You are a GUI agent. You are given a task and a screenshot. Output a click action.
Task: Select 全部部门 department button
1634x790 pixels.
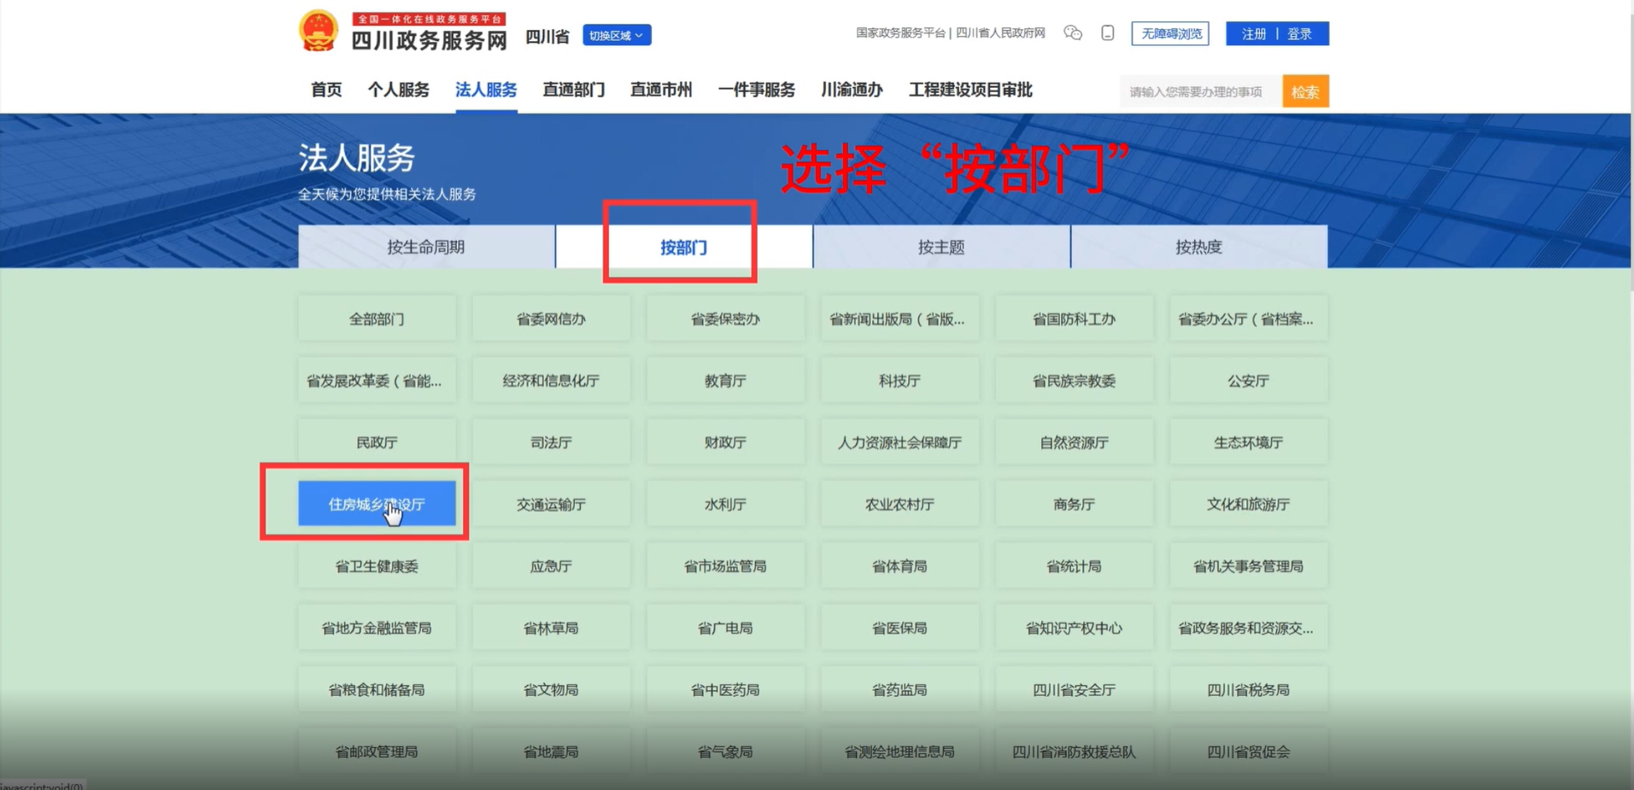tap(377, 319)
